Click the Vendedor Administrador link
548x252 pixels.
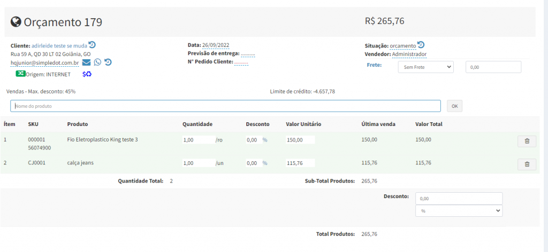pyautogui.click(x=409, y=54)
